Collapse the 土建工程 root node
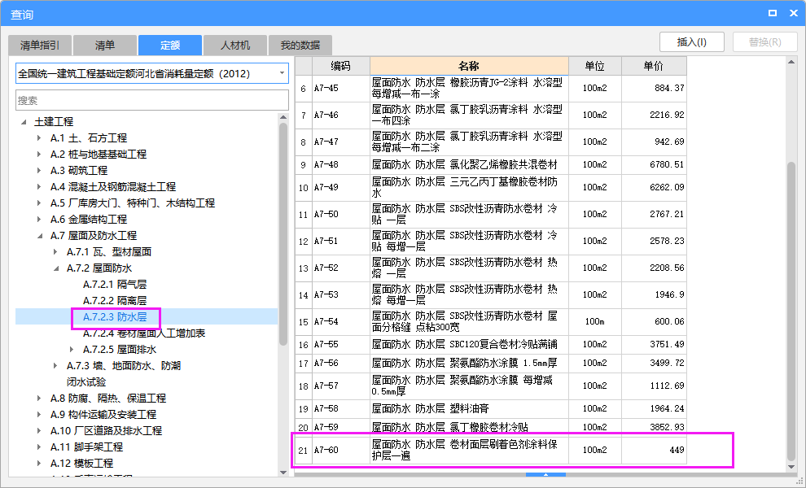The height and width of the screenshot is (488, 806). point(24,122)
